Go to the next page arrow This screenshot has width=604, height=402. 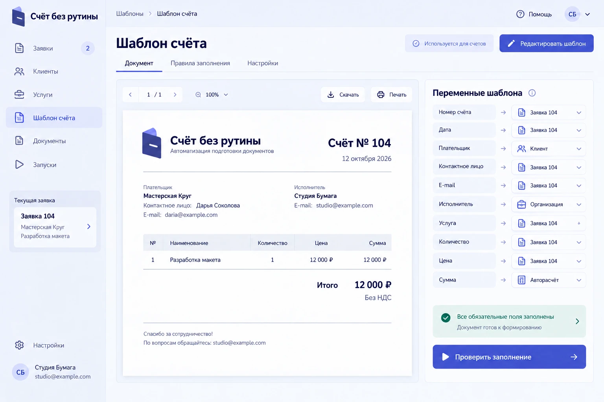point(175,95)
